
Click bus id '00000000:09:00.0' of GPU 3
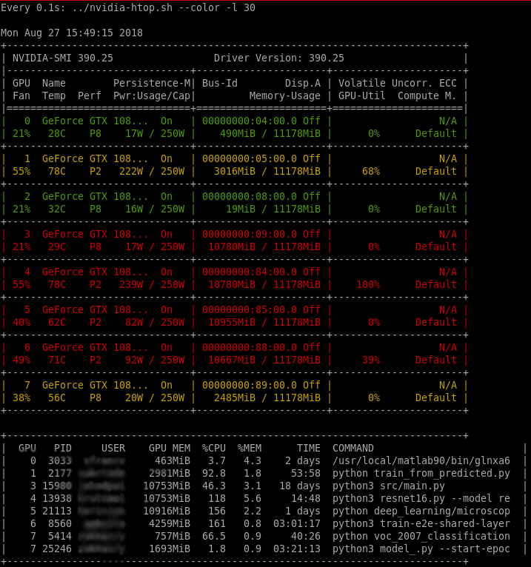[x=250, y=235]
